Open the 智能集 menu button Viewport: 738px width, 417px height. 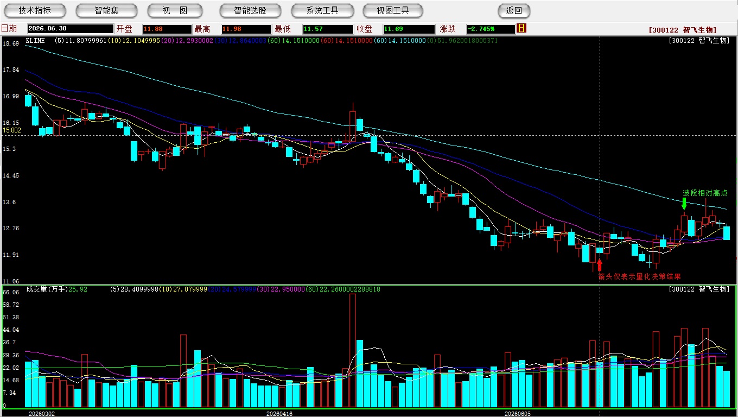pyautogui.click(x=107, y=10)
